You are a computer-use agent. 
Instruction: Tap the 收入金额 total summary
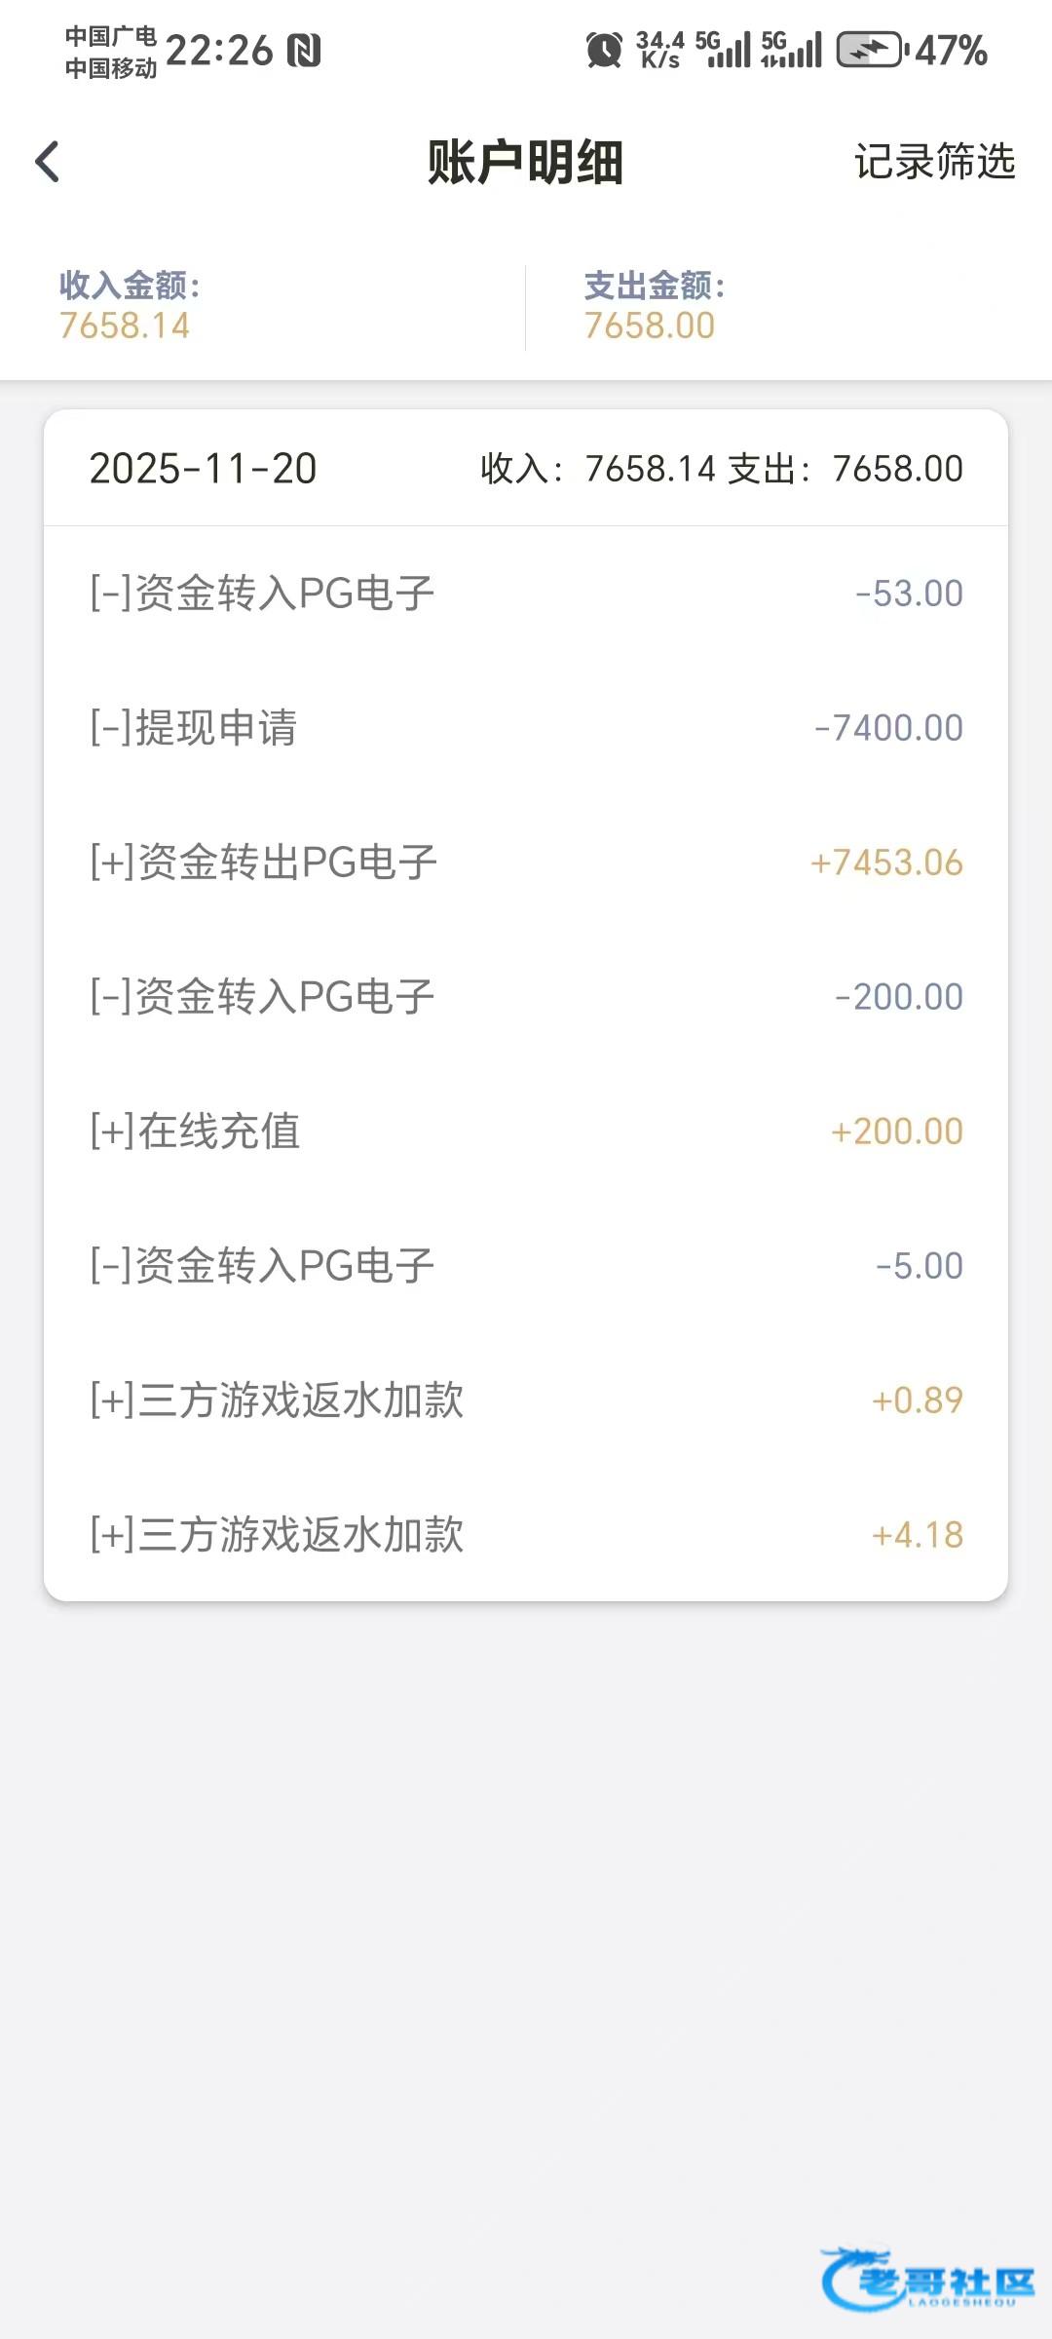click(131, 306)
